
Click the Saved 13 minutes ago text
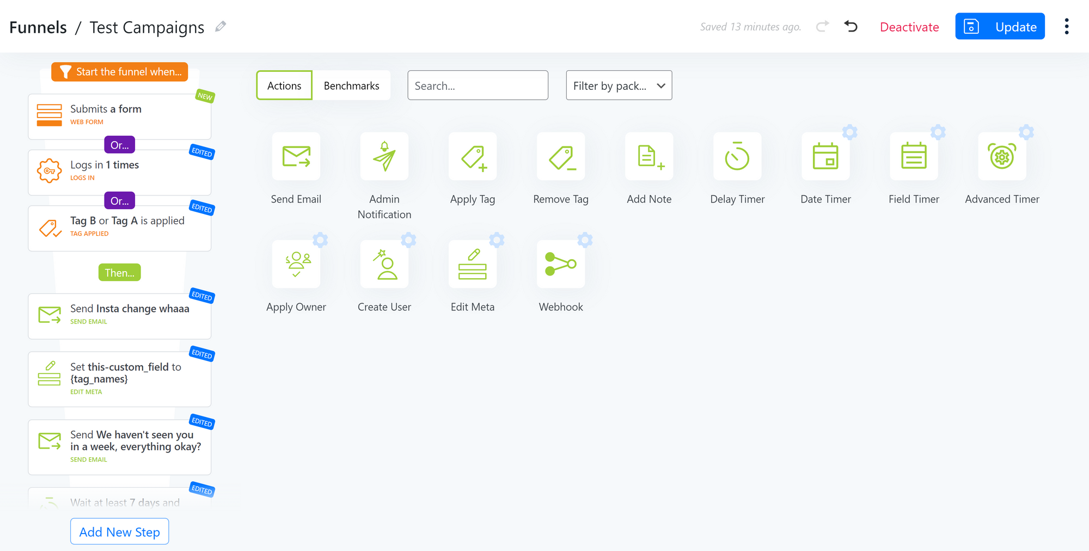point(750,27)
